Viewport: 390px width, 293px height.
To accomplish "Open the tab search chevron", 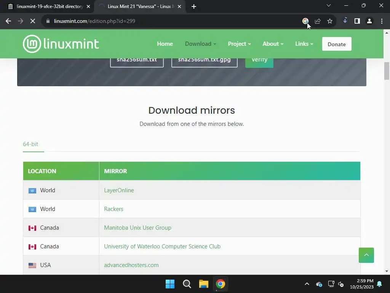I will [x=329, y=5].
